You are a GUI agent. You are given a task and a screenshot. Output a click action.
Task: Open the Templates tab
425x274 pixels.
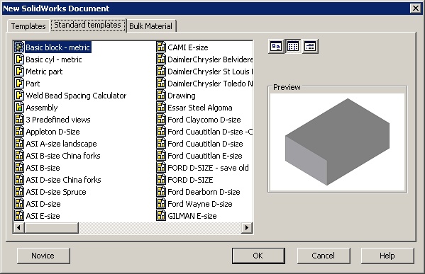pyautogui.click(x=28, y=26)
